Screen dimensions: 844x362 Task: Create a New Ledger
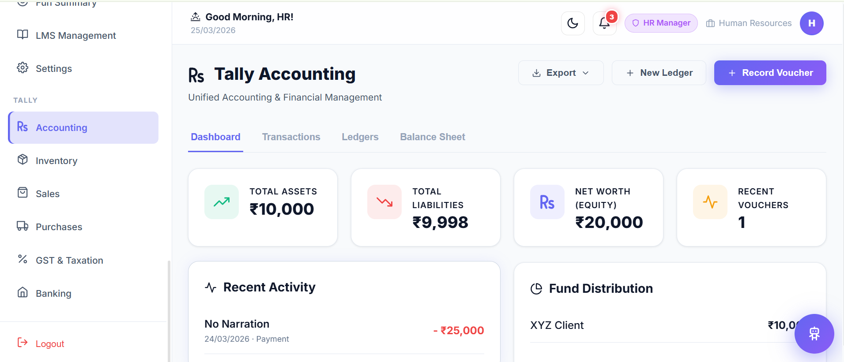[x=659, y=72]
